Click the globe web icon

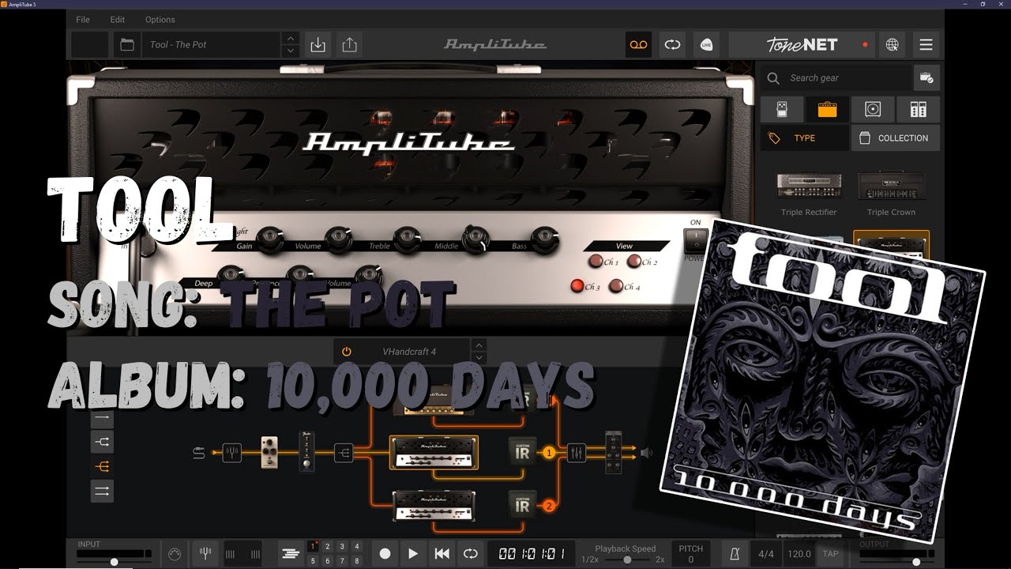[892, 45]
